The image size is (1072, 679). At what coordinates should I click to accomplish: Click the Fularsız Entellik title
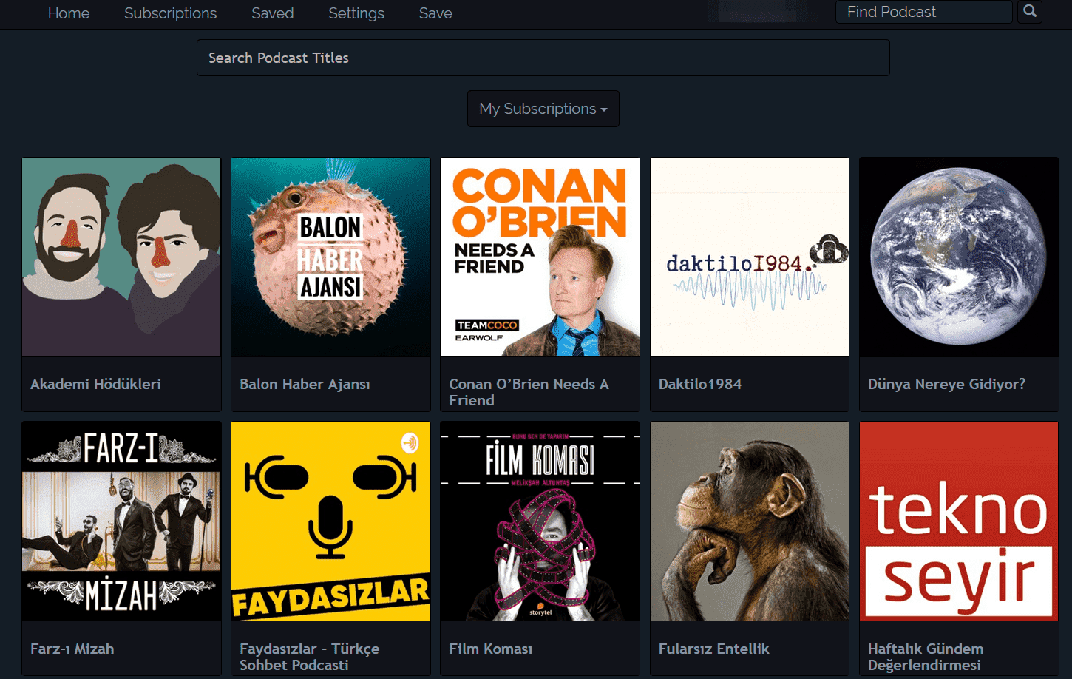click(x=713, y=649)
